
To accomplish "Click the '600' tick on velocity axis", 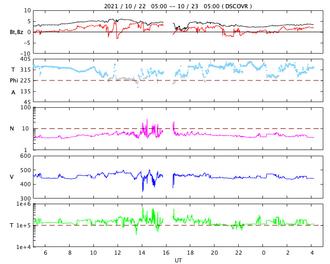I will (x=25, y=156).
